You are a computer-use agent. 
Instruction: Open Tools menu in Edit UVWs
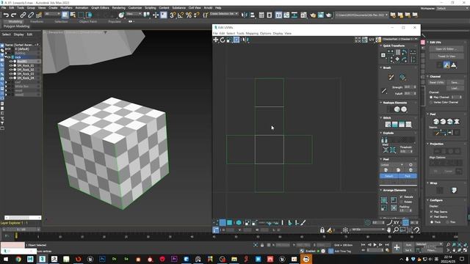coord(240,33)
